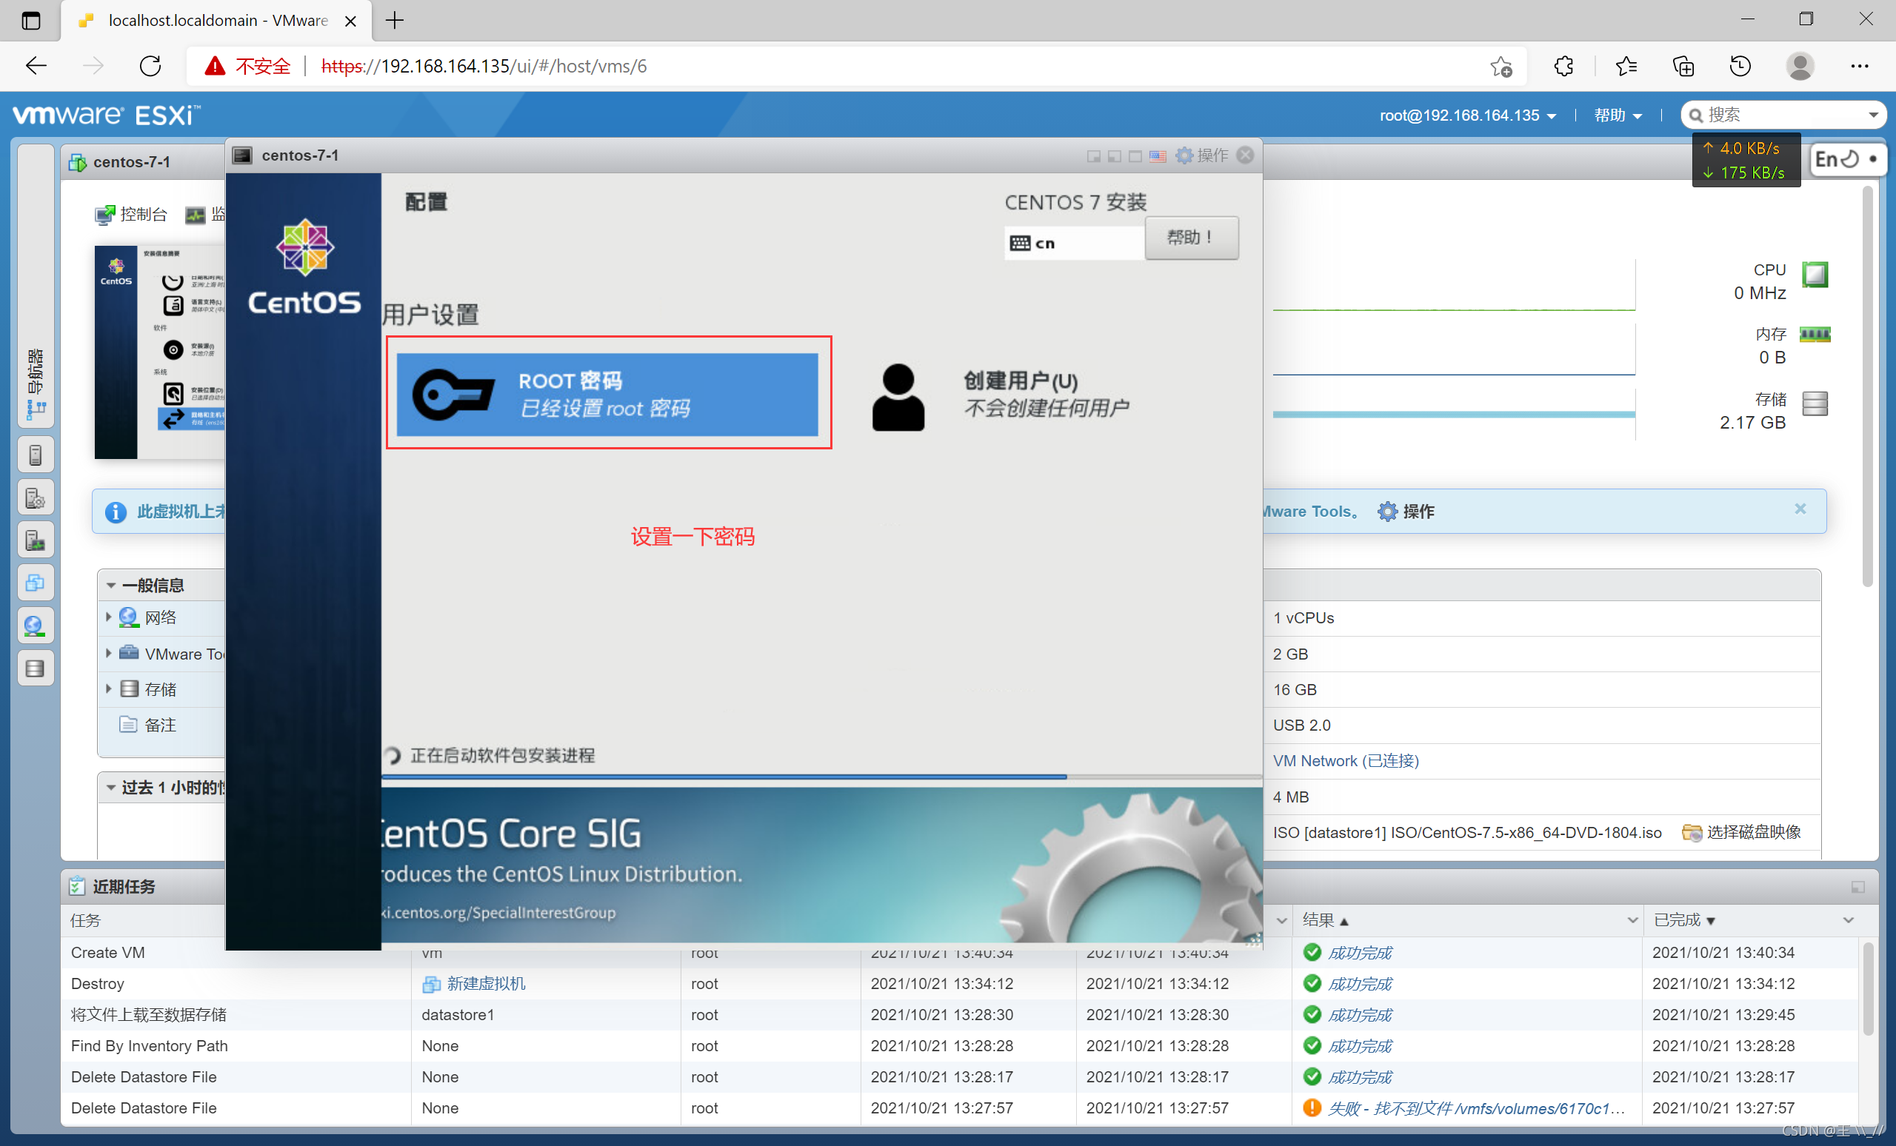Open the ROOT password setting
The image size is (1896, 1146).
[607, 395]
